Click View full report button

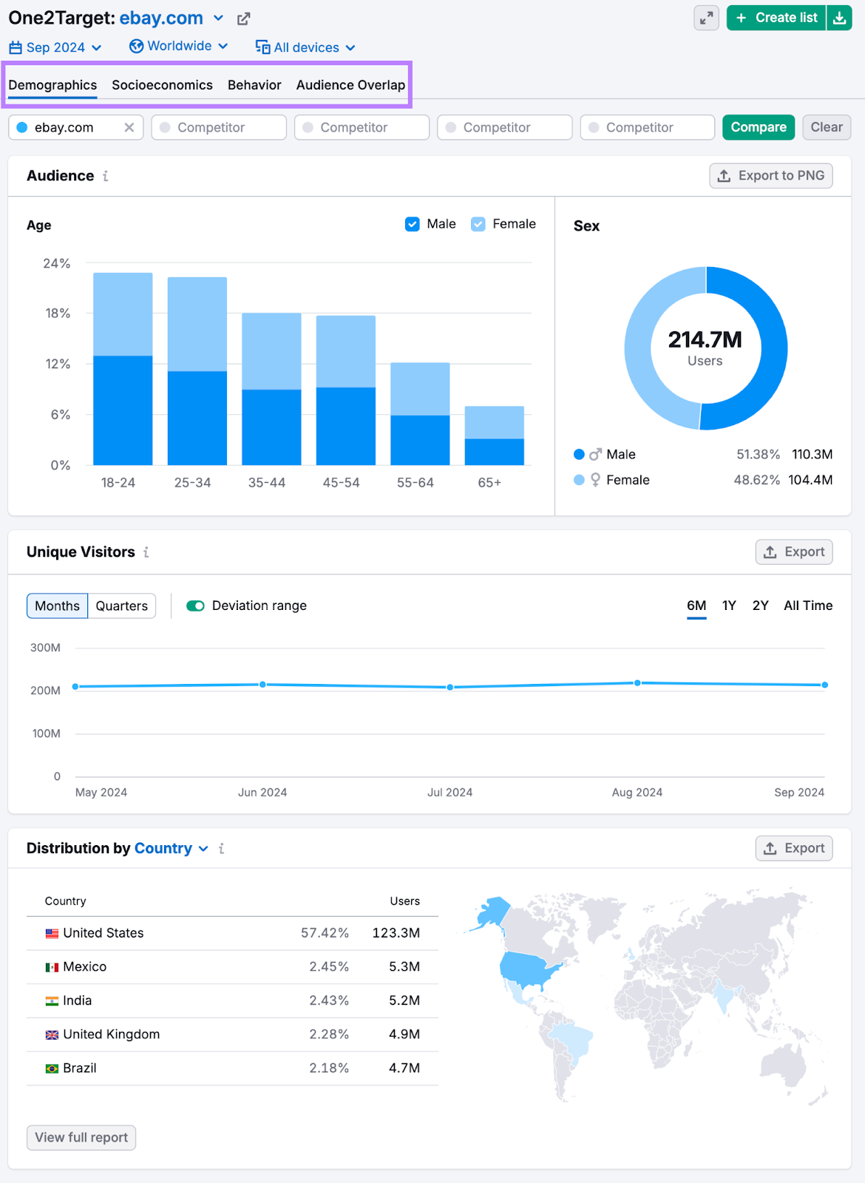(x=81, y=1137)
